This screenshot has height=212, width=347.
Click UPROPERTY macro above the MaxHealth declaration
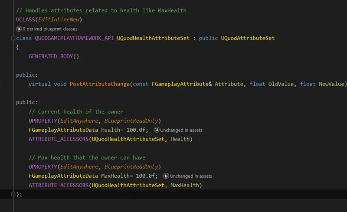[x=43, y=166]
